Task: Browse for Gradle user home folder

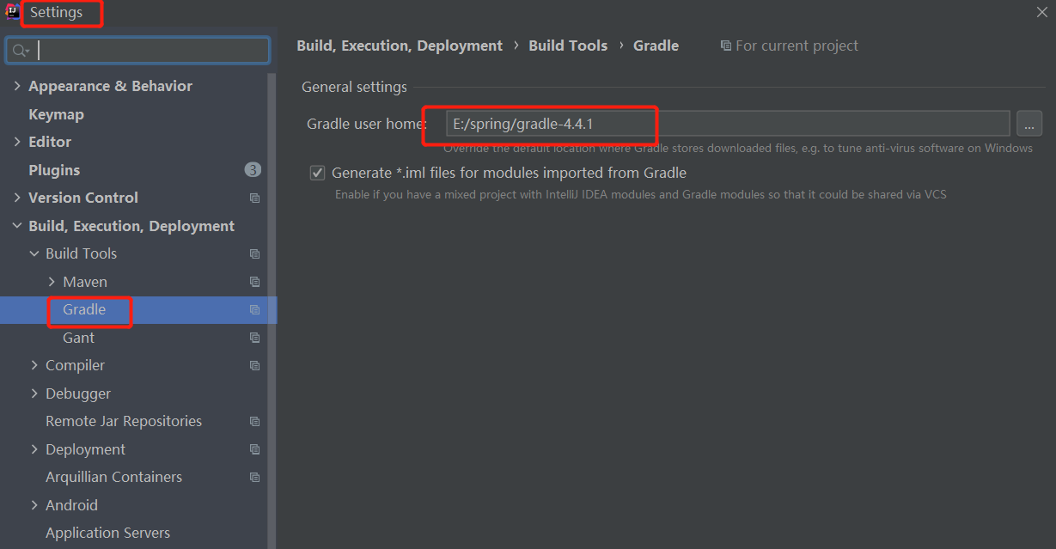Action: coord(1029,124)
